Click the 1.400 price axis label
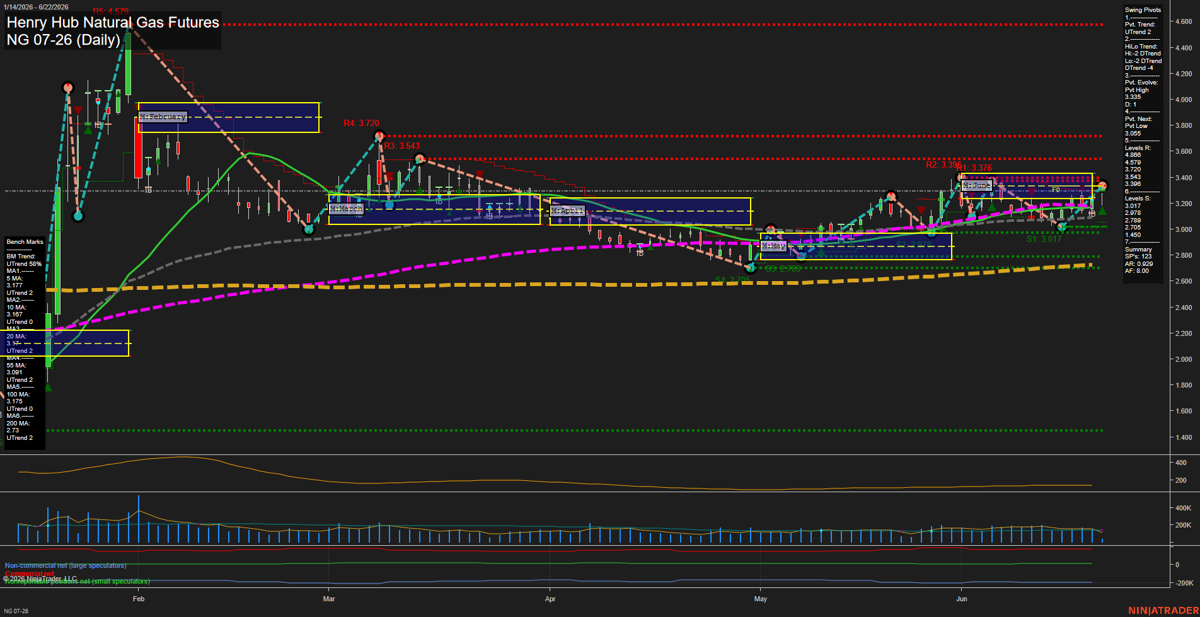Screen dimensions: 1200x617 coord(1183,437)
